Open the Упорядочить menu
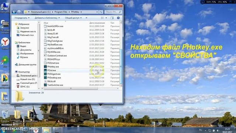236x133 pixels. coord(22,18)
